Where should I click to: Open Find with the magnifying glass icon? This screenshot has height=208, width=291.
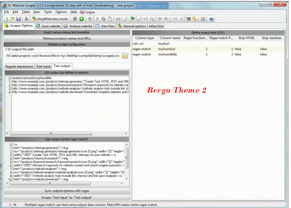click(126, 19)
